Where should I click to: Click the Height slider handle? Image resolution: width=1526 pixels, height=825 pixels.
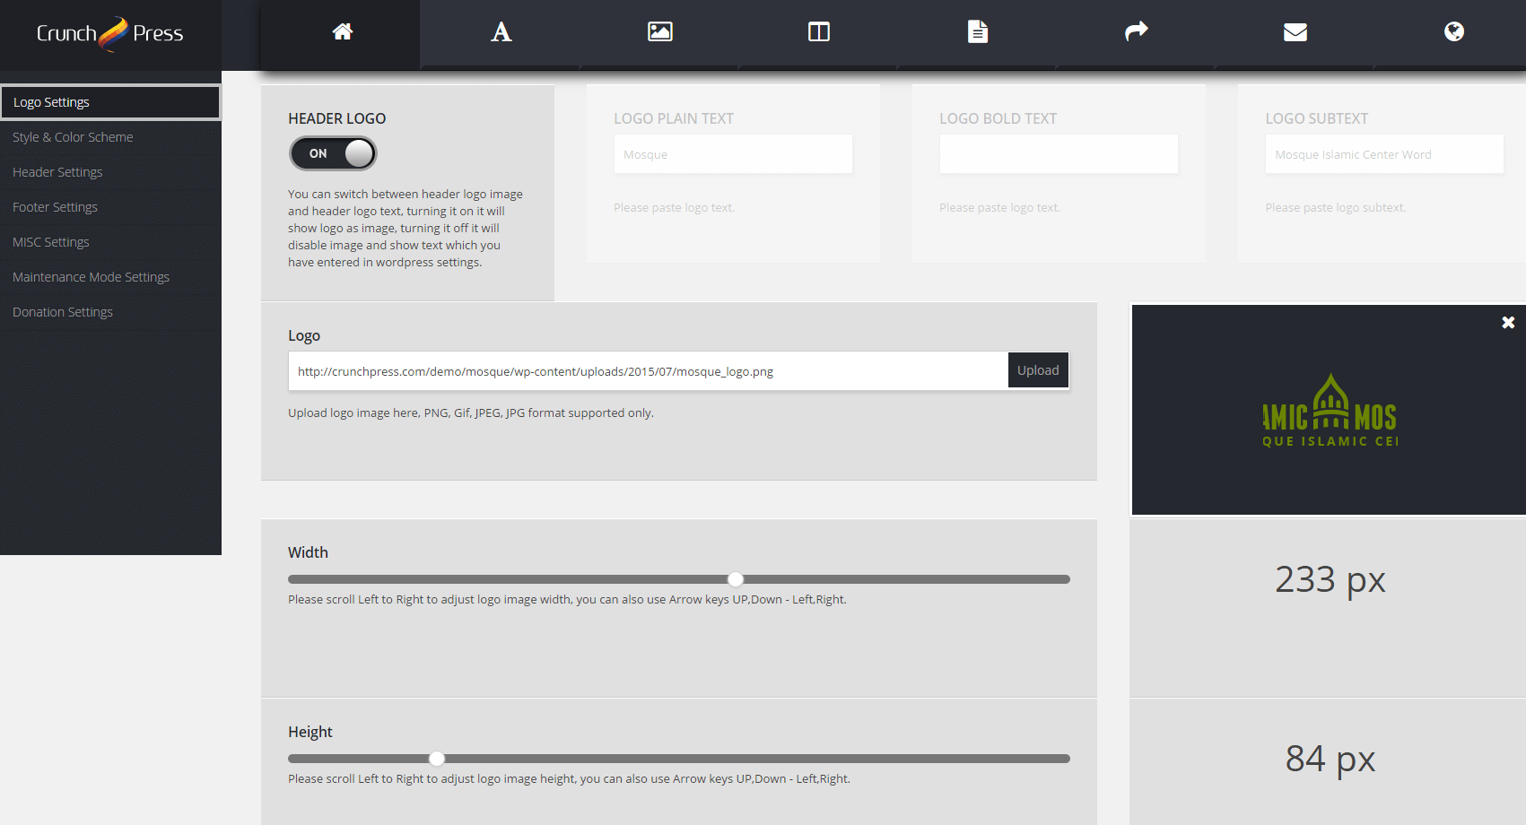click(x=437, y=759)
